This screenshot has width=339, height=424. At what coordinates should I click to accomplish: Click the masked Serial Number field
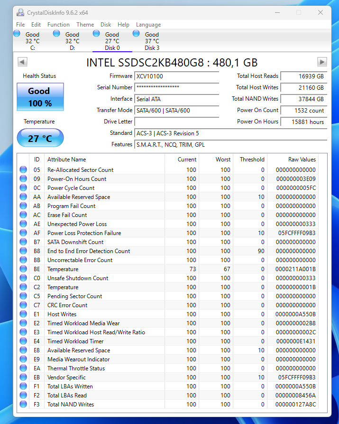[x=177, y=87]
